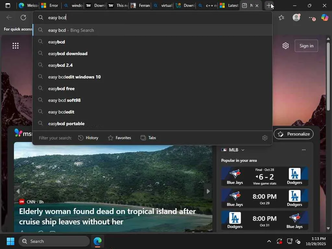
Task: Open the tab actions menu icon
Action: [8, 6]
